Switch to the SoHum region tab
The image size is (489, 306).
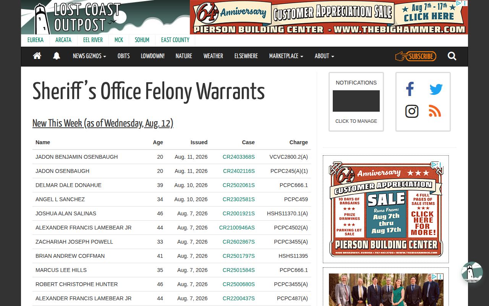[142, 40]
